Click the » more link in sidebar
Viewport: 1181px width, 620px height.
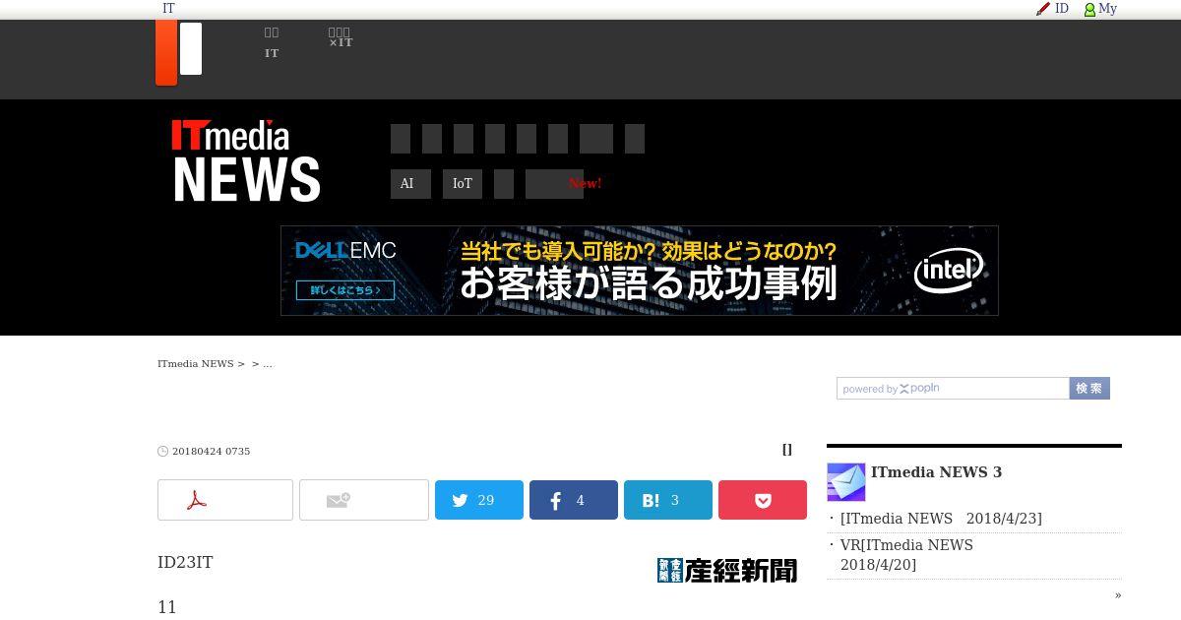1118,595
